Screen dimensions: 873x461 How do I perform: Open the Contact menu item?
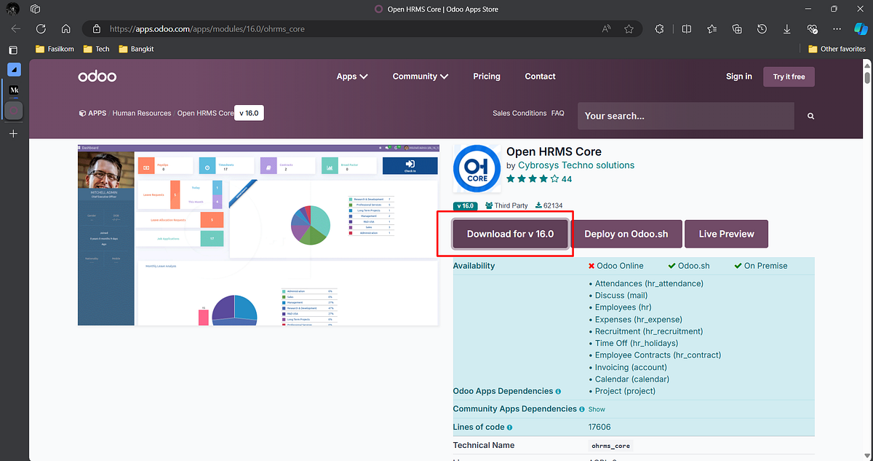[x=541, y=76]
